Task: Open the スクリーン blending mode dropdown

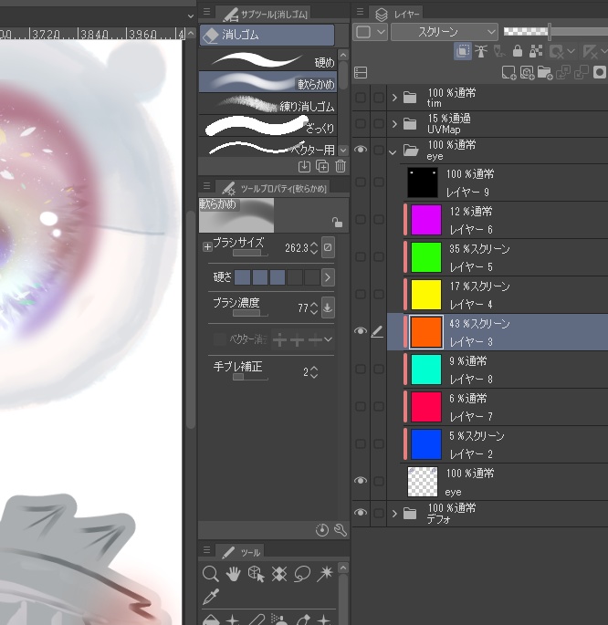Action: tap(445, 32)
